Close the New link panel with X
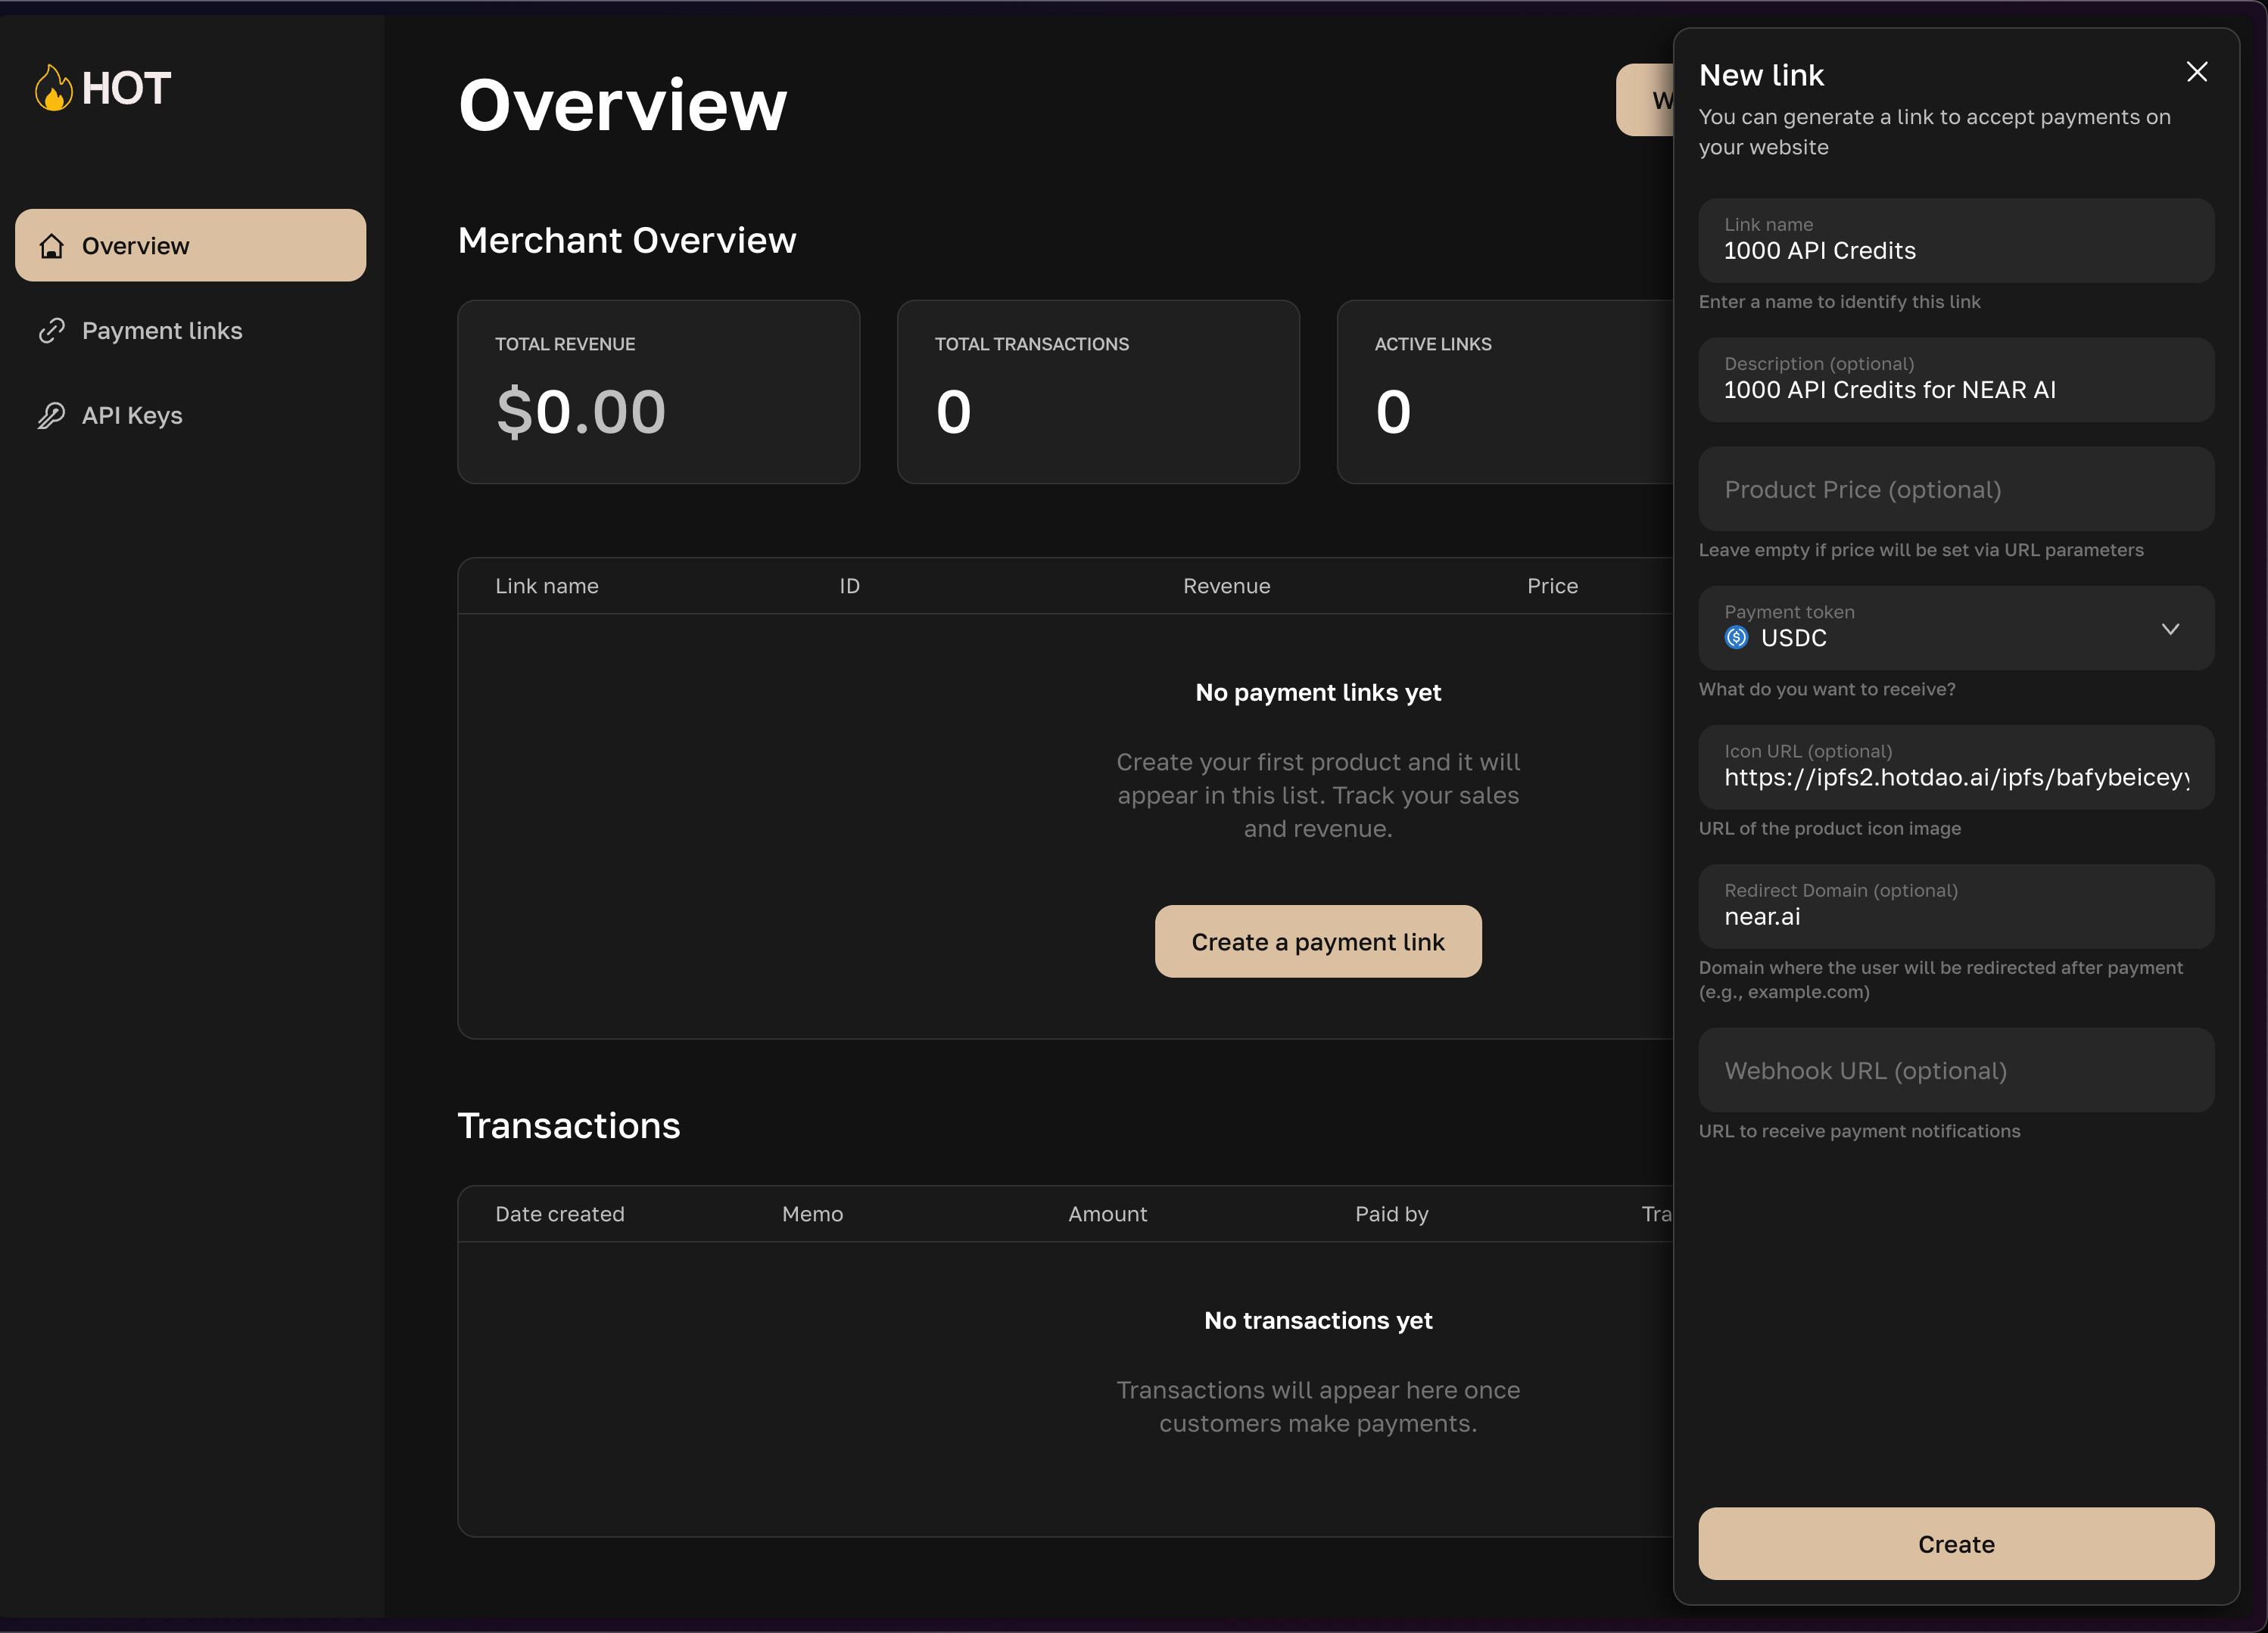Viewport: 2268px width, 1633px height. tap(2196, 72)
